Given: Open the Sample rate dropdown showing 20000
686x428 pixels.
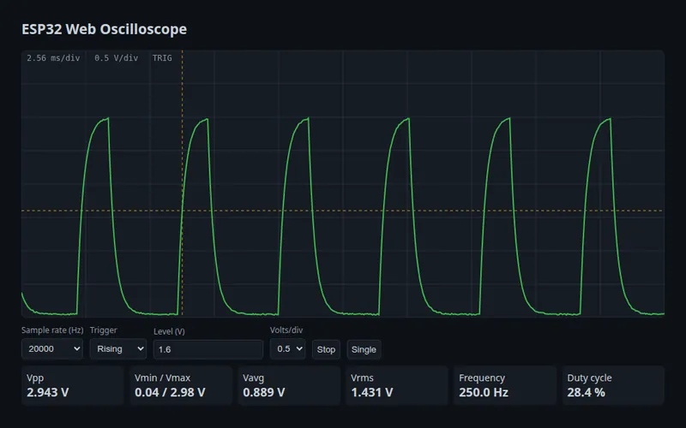Looking at the screenshot, I should point(52,348).
